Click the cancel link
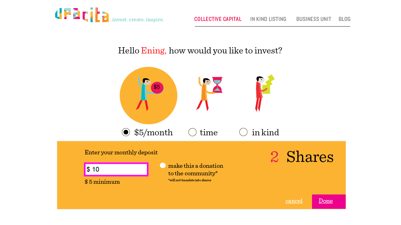 (294, 201)
